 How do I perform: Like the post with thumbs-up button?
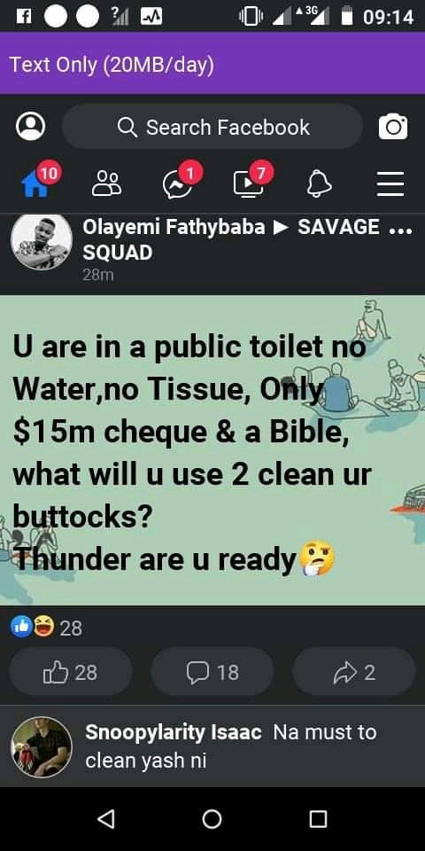coord(71,673)
